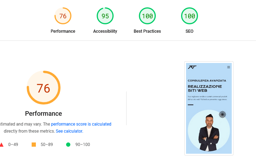Click the hamburger menu icon in page preview

coord(229,67)
